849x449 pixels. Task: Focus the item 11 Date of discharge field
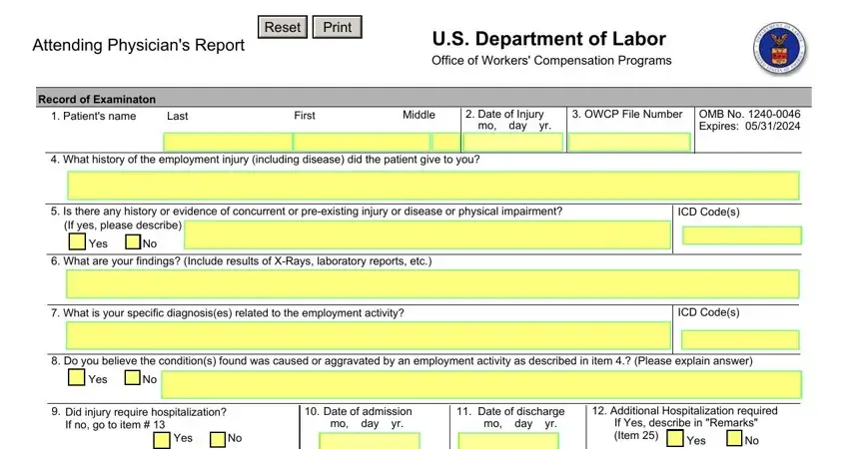click(x=507, y=440)
